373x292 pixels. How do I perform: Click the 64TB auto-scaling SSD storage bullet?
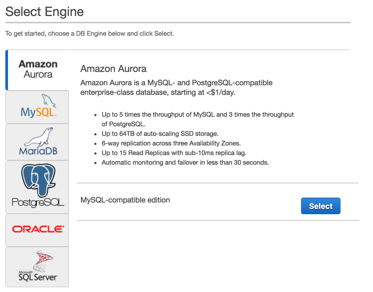pos(160,134)
